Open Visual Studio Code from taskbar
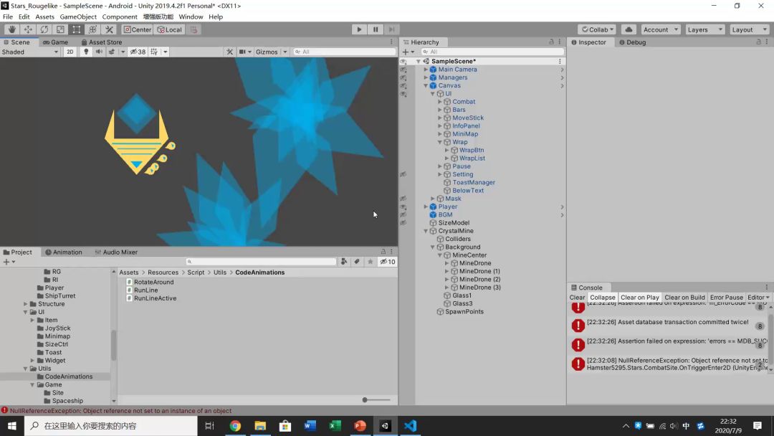The height and width of the screenshot is (436, 774). pyautogui.click(x=410, y=426)
